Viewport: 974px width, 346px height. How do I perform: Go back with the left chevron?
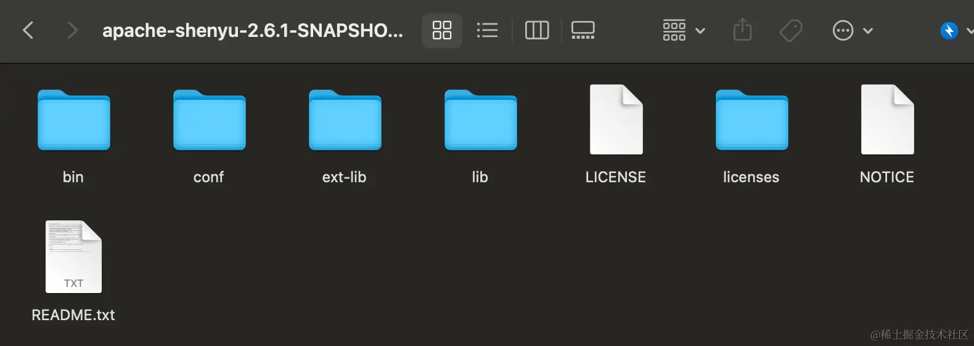(28, 30)
